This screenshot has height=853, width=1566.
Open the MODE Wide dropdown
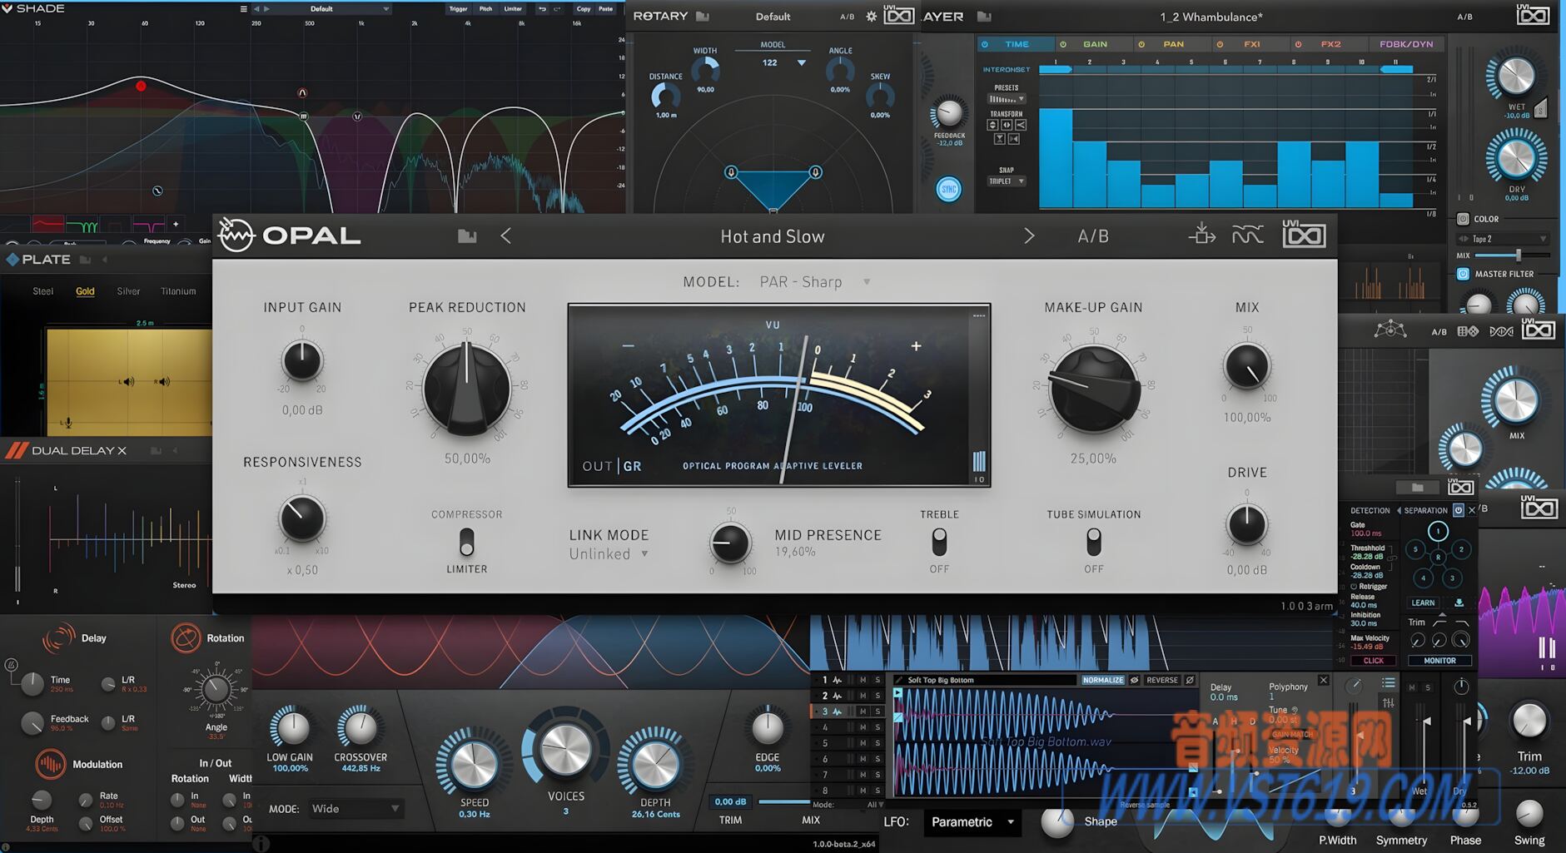pyautogui.click(x=355, y=808)
